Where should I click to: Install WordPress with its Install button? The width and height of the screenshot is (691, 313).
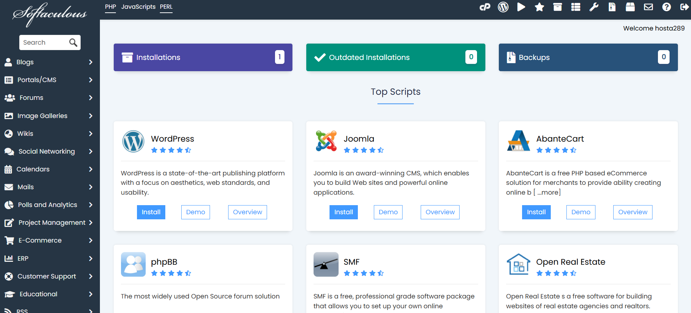click(151, 212)
